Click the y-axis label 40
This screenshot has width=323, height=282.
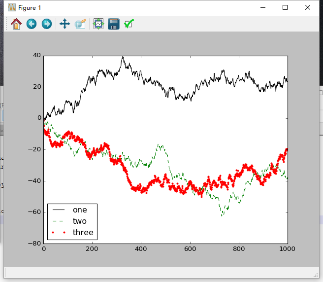37,55
